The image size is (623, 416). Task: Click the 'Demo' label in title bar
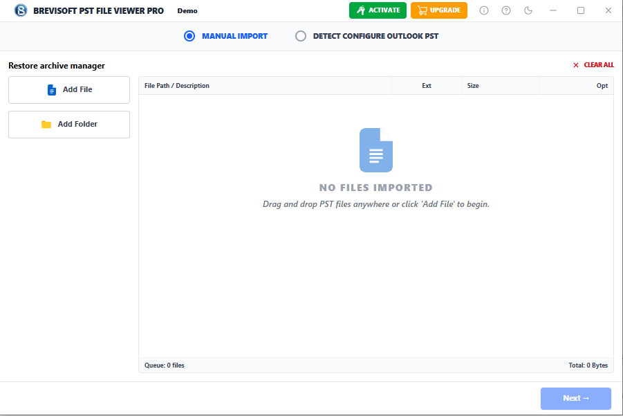[187, 11]
